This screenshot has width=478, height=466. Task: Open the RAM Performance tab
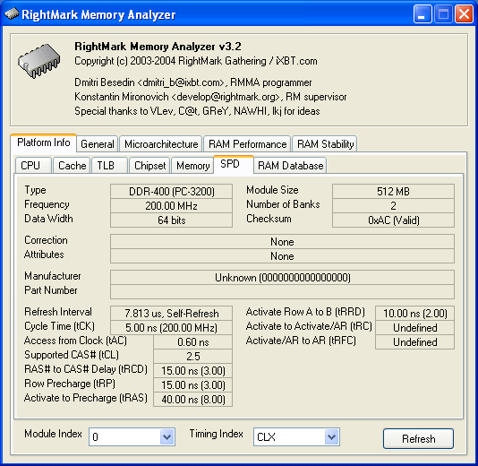pyautogui.click(x=247, y=144)
